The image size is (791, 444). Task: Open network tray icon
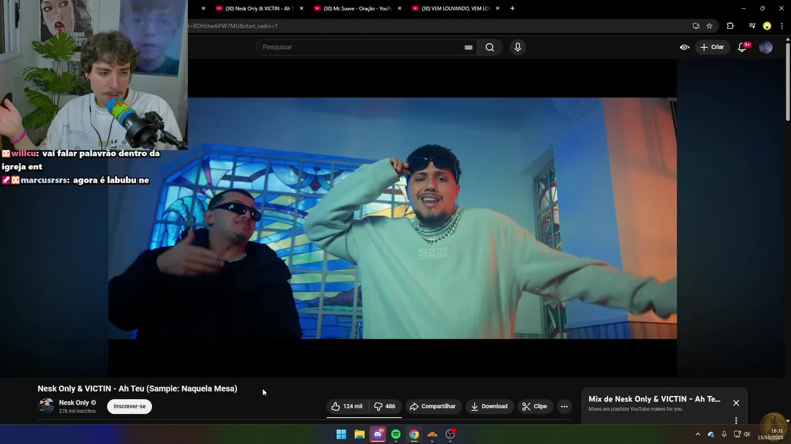point(737,434)
